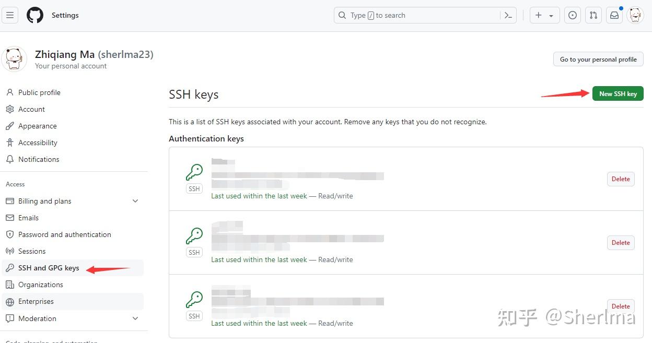Image resolution: width=652 pixels, height=343 pixels.
Task: Expand the Billing and plans section
Action: coord(73,201)
